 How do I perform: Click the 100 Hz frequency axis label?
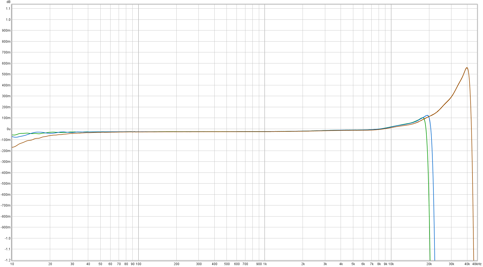coord(138,264)
